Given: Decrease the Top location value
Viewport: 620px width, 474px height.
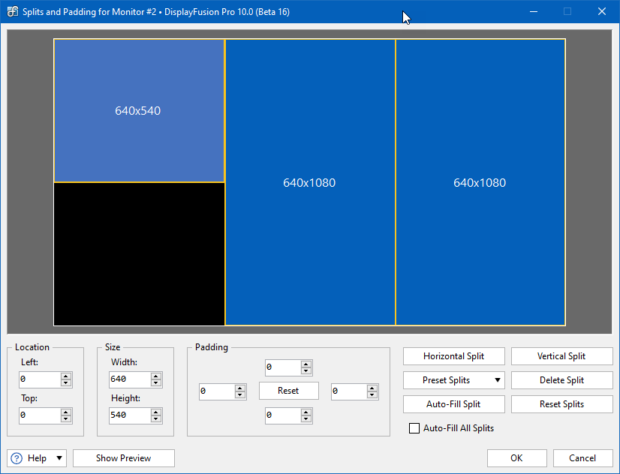Looking at the screenshot, I should point(66,418).
